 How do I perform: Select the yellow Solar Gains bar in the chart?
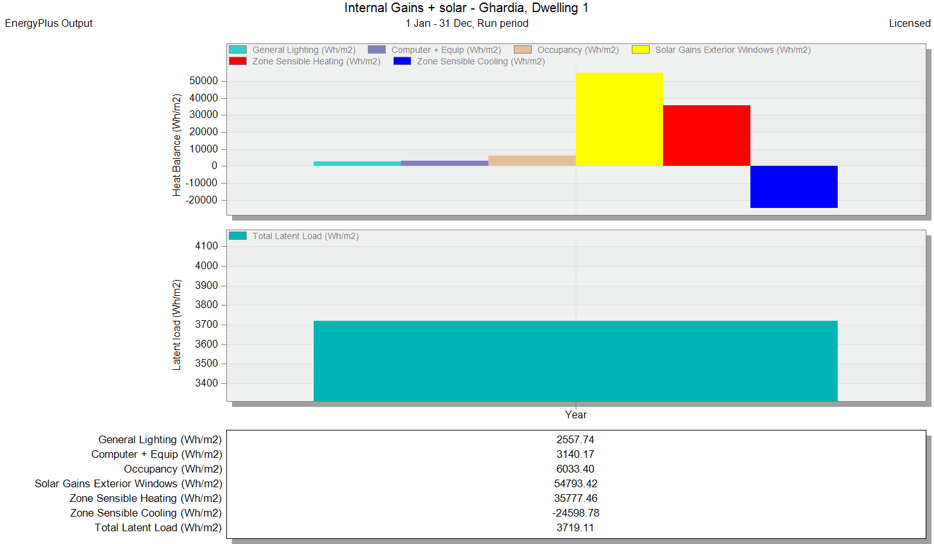[620, 119]
